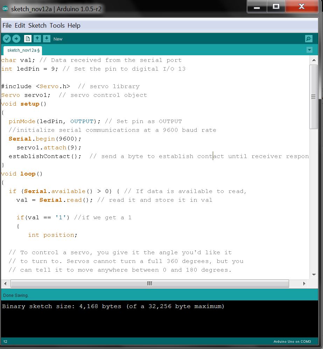Click the '//initialize serial communications' comment

112,130
